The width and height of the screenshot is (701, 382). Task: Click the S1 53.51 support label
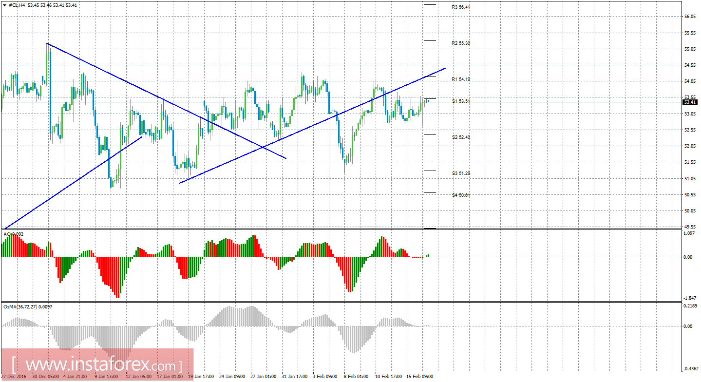461,101
